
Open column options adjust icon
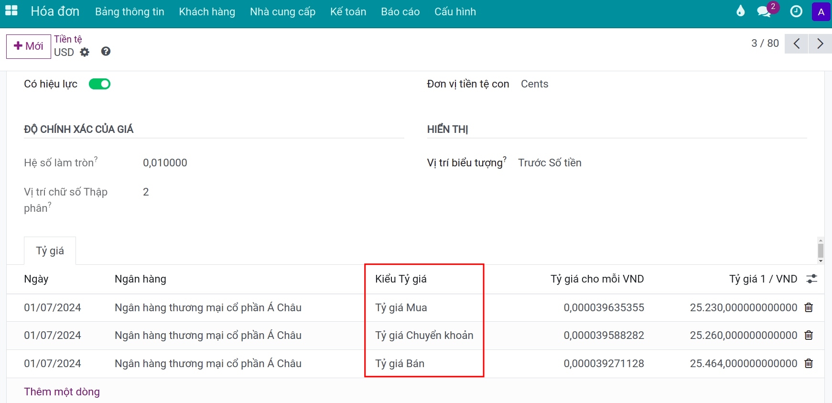[x=811, y=279]
